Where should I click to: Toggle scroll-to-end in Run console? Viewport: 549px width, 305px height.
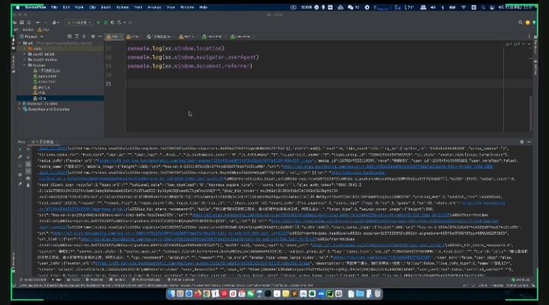point(28,171)
